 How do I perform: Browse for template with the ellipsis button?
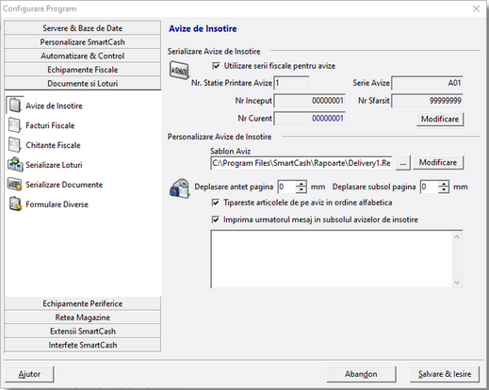pyautogui.click(x=403, y=163)
